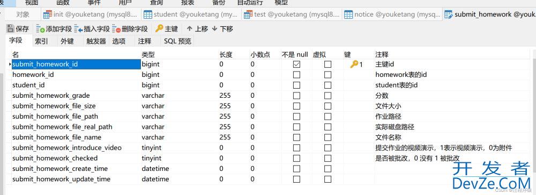
Task: Click the 删除字段 delete field icon
Action: (x=116, y=29)
